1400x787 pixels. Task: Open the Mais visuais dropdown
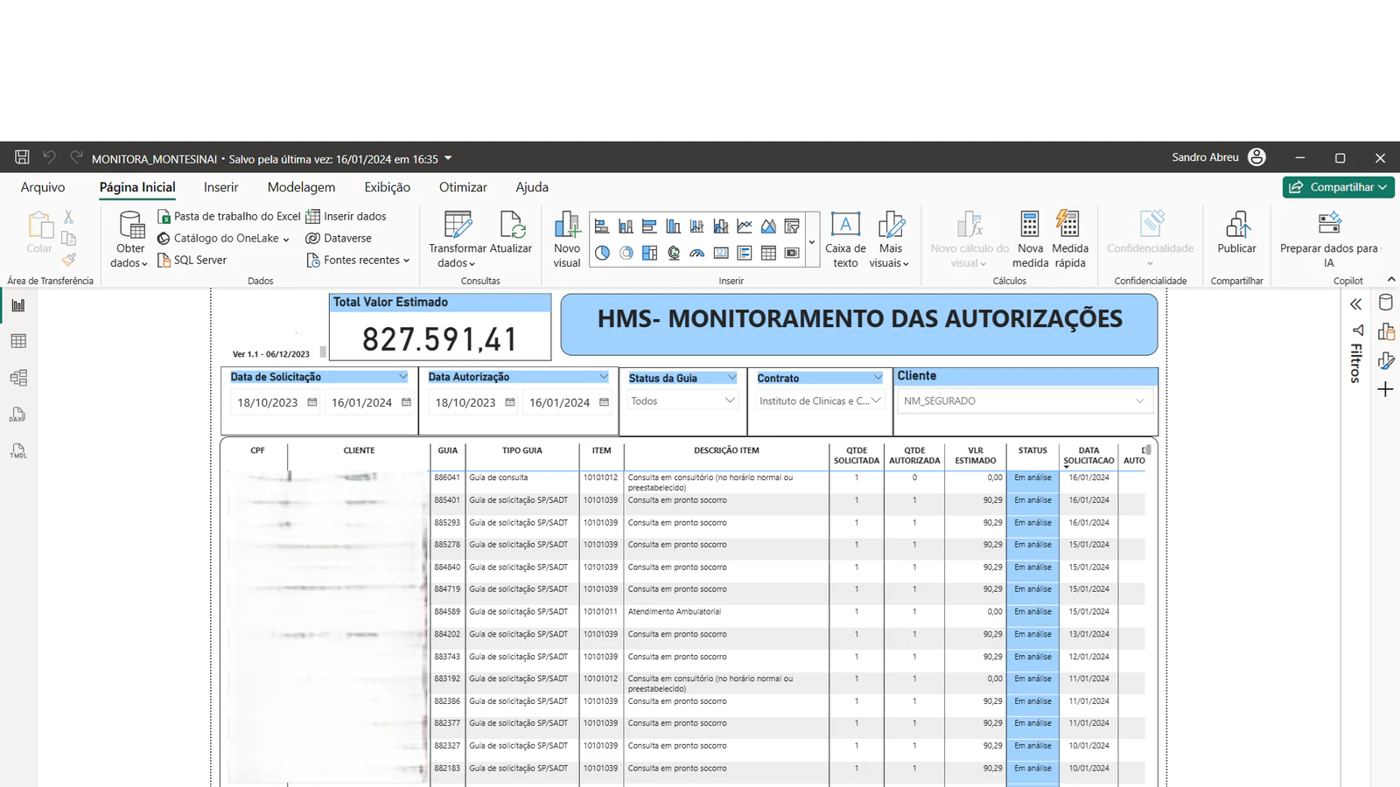[890, 240]
